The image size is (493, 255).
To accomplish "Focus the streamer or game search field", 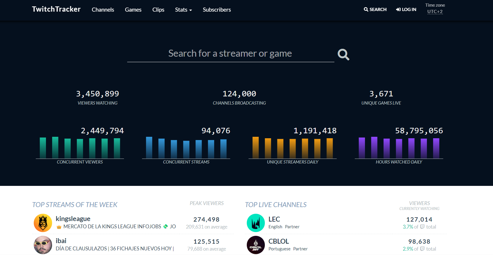I will pyautogui.click(x=230, y=54).
